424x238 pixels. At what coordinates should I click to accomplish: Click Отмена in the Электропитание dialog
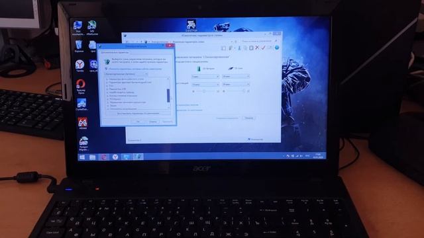click(x=153, y=122)
